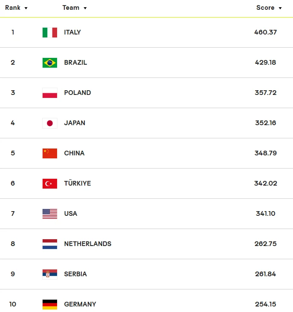Open the Rank sort dropdown arrow
This screenshot has height=312, width=293.
coord(26,8)
